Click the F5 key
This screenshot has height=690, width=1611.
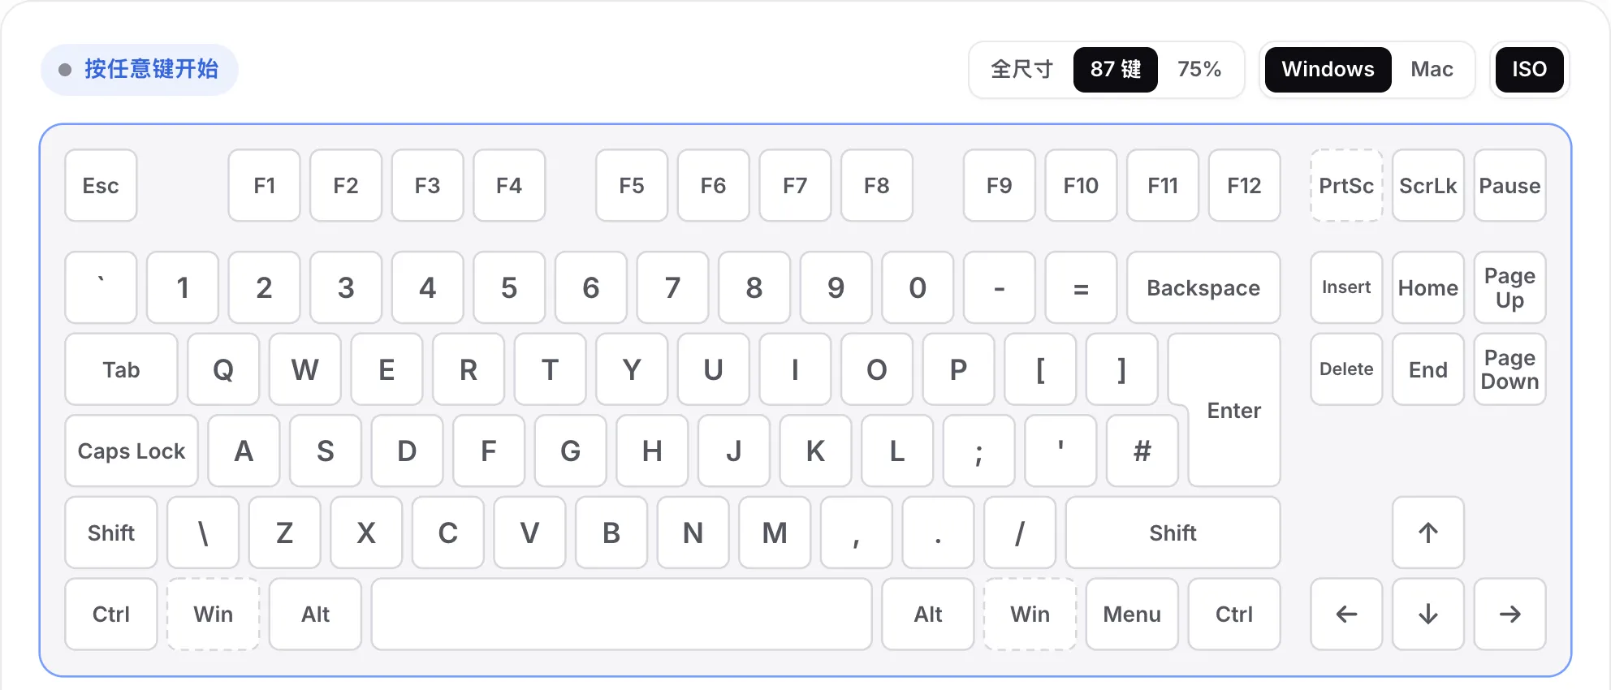(x=632, y=185)
